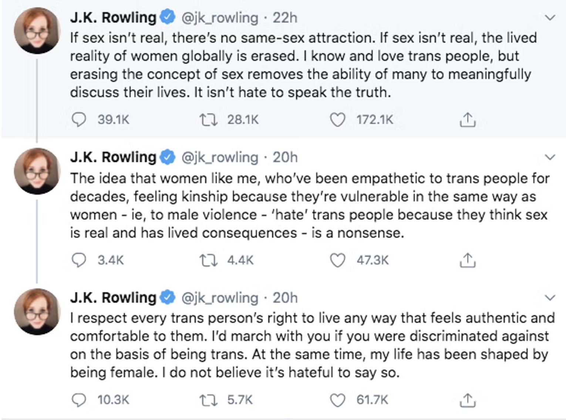Screen dimensions: 566x420
Task: Open the @jk_rowling handle in the first tweet
Action: [219, 18]
